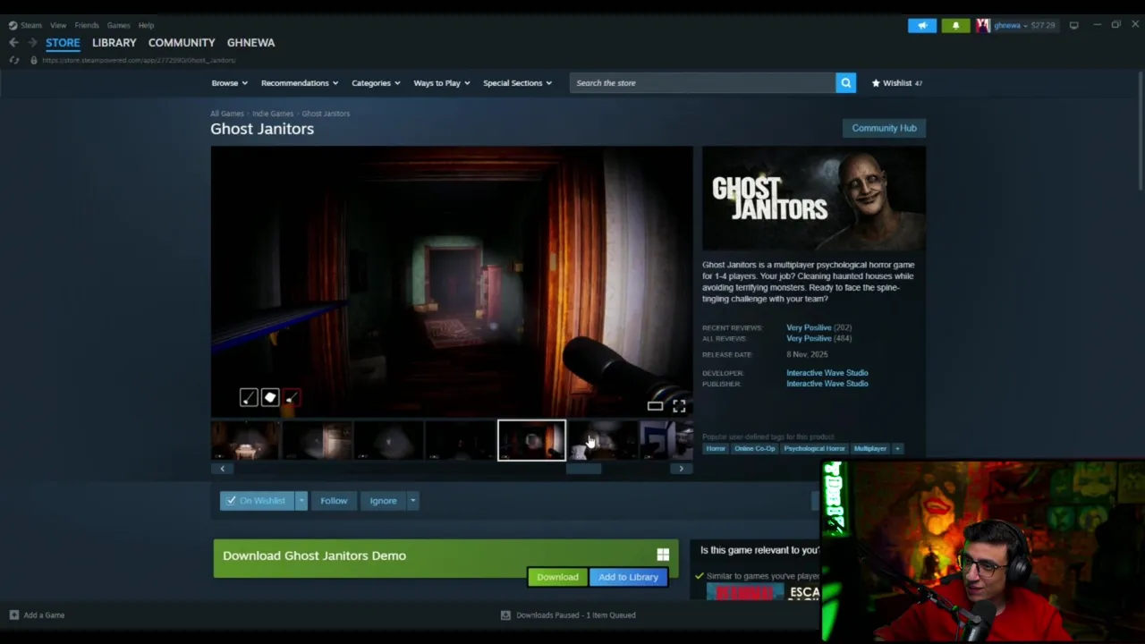The height and width of the screenshot is (644, 1145).
Task: Switch to the STORE tab
Action: [63, 42]
